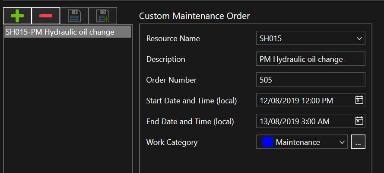This screenshot has height=173, width=384.
Task: Open the Work Category Maintenance dropdown
Action: pos(341,142)
